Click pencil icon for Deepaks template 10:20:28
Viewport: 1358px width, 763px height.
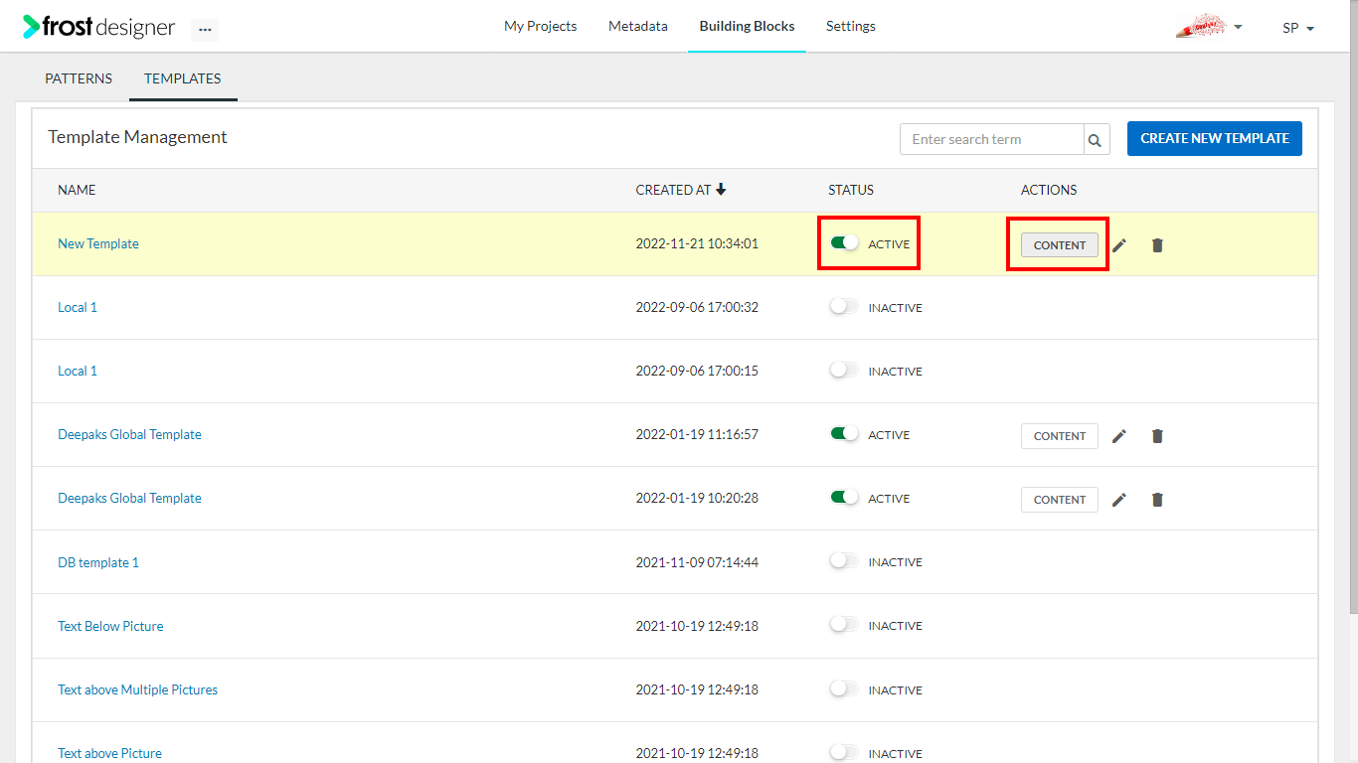[1119, 500]
